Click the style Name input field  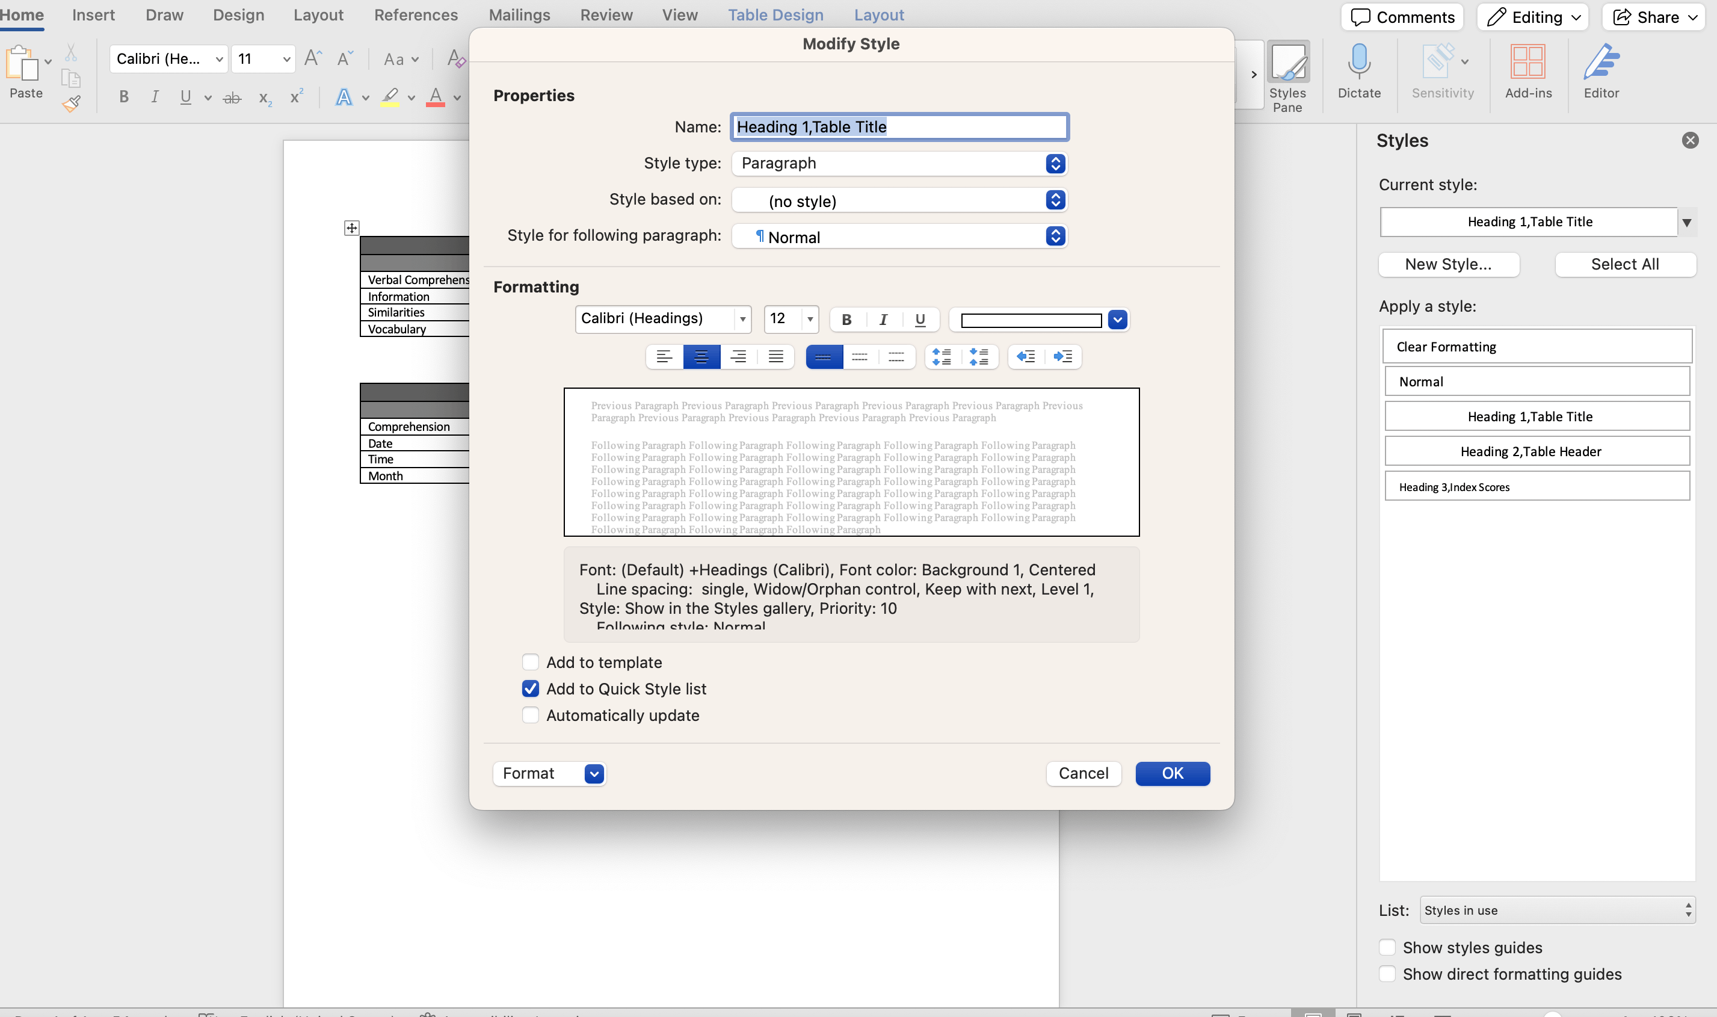[899, 127]
